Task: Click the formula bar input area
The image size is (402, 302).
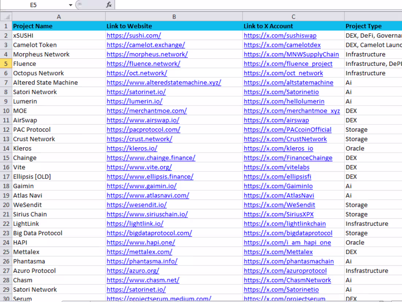Action: coord(258,5)
